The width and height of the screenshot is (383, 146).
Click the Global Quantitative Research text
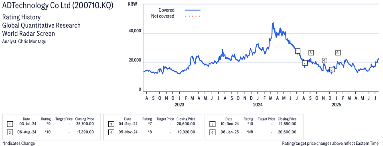41,25
